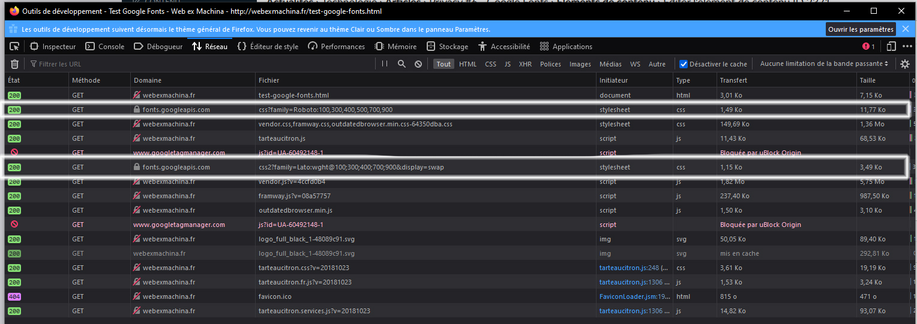Focus the Filtrer les URL field

point(201,64)
